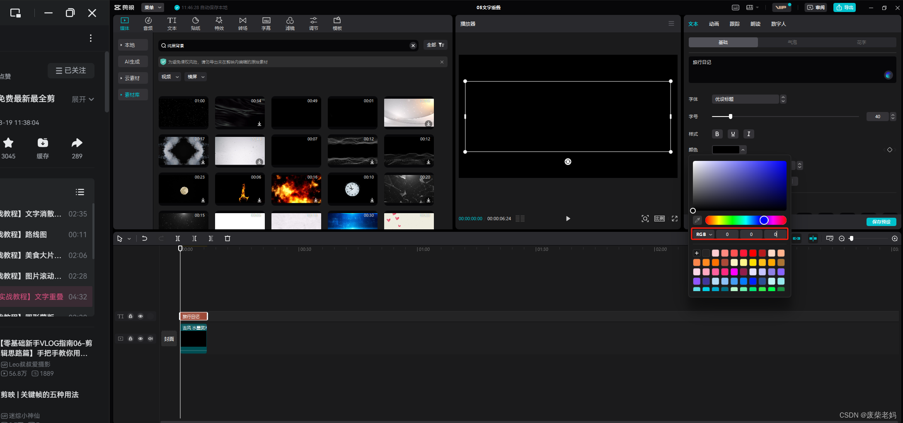Image resolution: width=903 pixels, height=423 pixels.
Task: Click the 比例 (Ratio) button in player
Action: click(660, 219)
